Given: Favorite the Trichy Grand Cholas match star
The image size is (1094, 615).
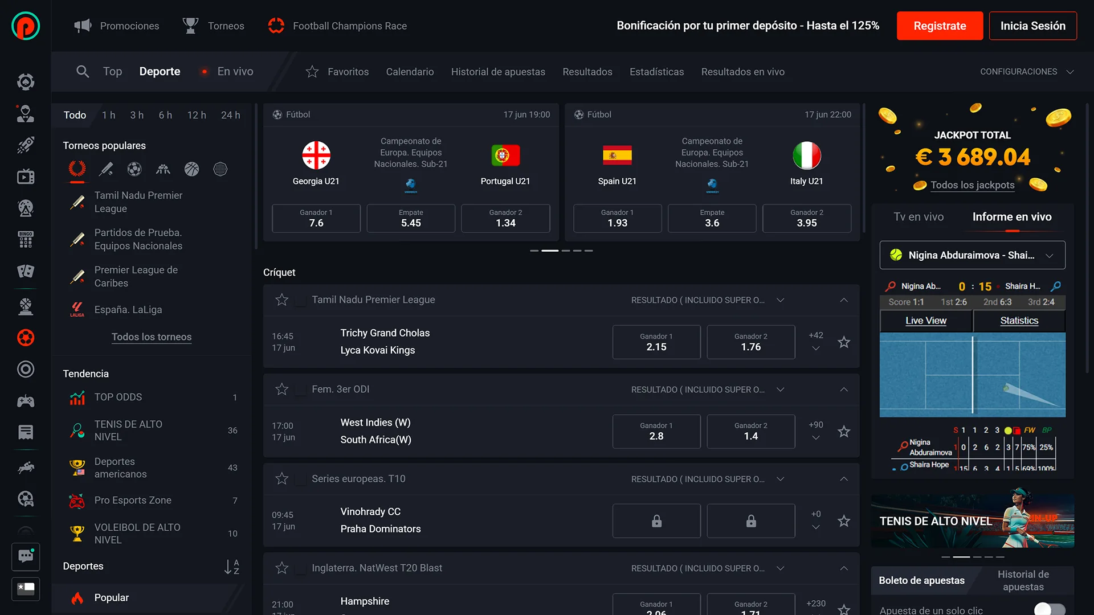Looking at the screenshot, I should (x=844, y=342).
